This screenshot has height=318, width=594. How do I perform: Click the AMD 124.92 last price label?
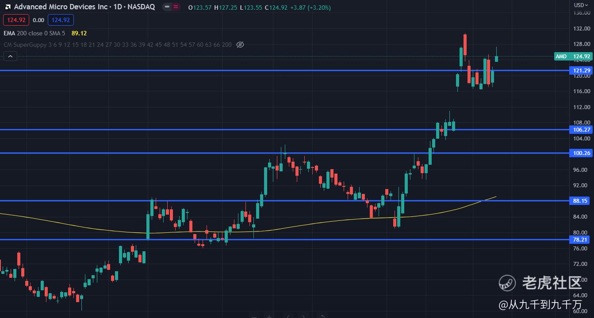(x=573, y=57)
